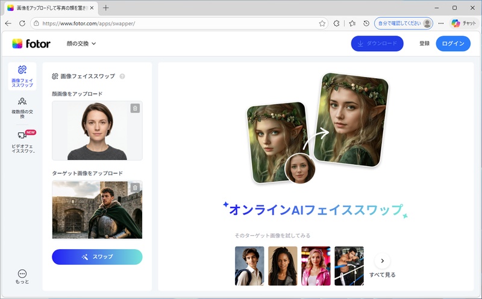Close the current Fotor tab
This screenshot has height=299, width=482.
pos(92,8)
